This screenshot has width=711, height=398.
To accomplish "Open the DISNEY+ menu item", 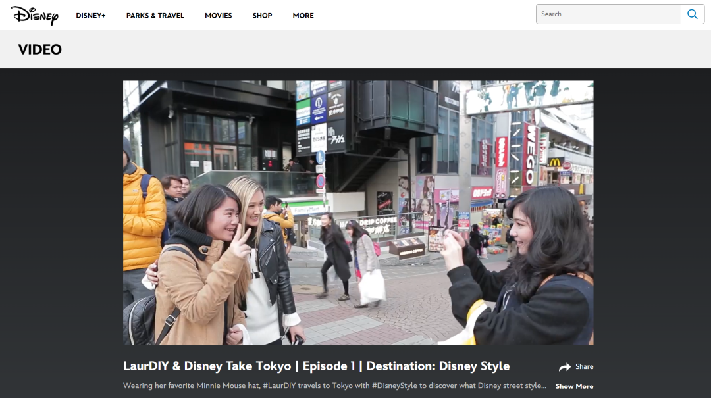I will (91, 16).
